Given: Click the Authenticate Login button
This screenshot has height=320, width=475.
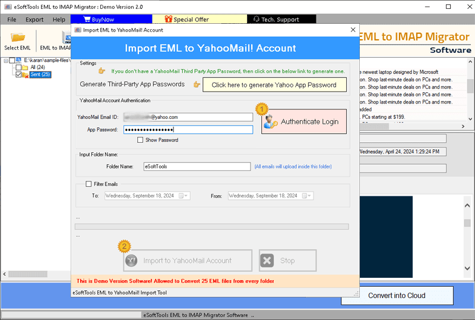Looking at the screenshot, I should (x=304, y=121).
